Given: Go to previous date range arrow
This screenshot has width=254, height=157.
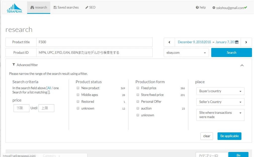Looking at the screenshot, I should (169, 42).
